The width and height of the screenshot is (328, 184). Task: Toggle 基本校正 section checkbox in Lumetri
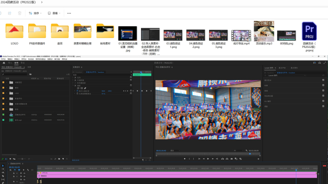pyautogui.click(x=323, y=80)
